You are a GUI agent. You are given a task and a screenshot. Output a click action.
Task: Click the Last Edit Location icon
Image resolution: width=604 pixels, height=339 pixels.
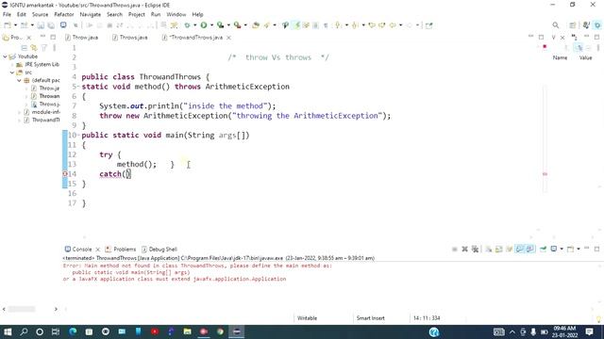pos(372,25)
